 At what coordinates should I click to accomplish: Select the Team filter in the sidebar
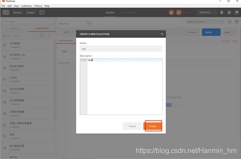[16, 36]
